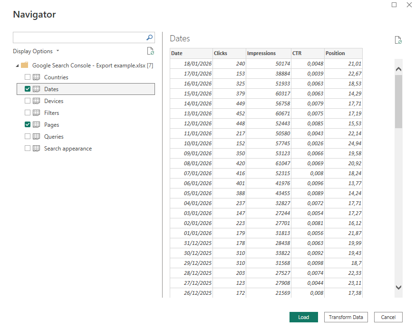Click the table icon next to Countries

(x=36, y=77)
